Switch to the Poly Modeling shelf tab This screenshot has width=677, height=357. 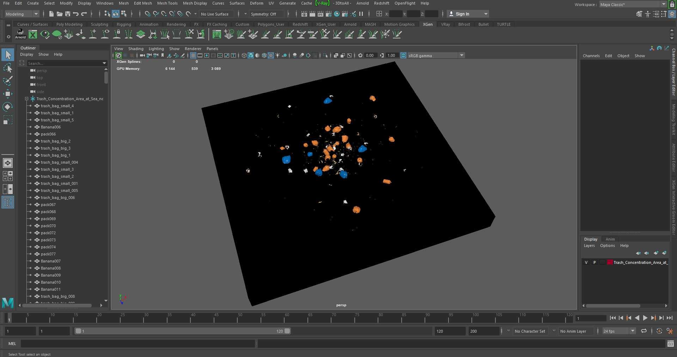coord(69,24)
